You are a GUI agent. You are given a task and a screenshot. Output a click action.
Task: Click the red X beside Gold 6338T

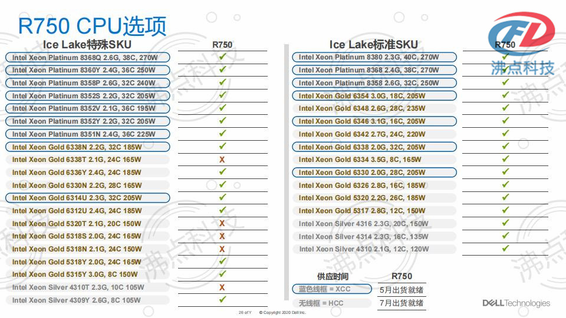pyautogui.click(x=222, y=160)
